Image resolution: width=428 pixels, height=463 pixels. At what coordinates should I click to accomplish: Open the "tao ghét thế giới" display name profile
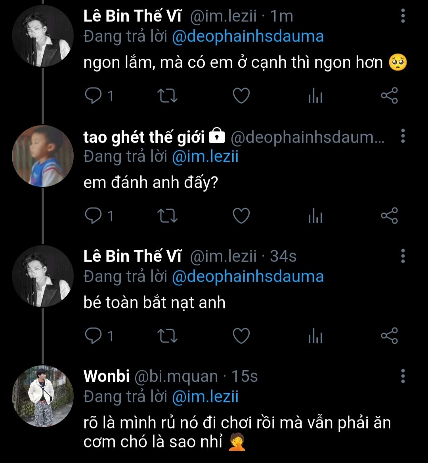[x=144, y=137]
